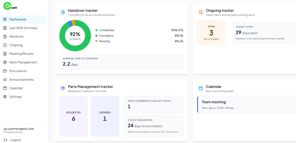Click the Announcements megaphone icon
The width and height of the screenshot is (296, 143).
(5, 80)
